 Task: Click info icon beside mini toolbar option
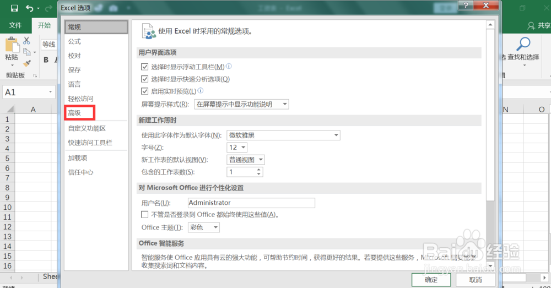pyautogui.click(x=229, y=66)
